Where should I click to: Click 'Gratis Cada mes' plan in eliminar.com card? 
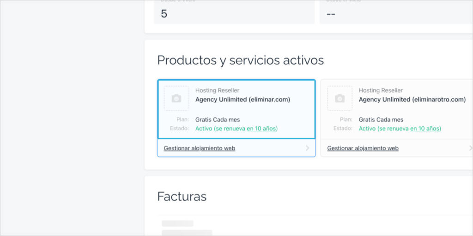point(218,119)
